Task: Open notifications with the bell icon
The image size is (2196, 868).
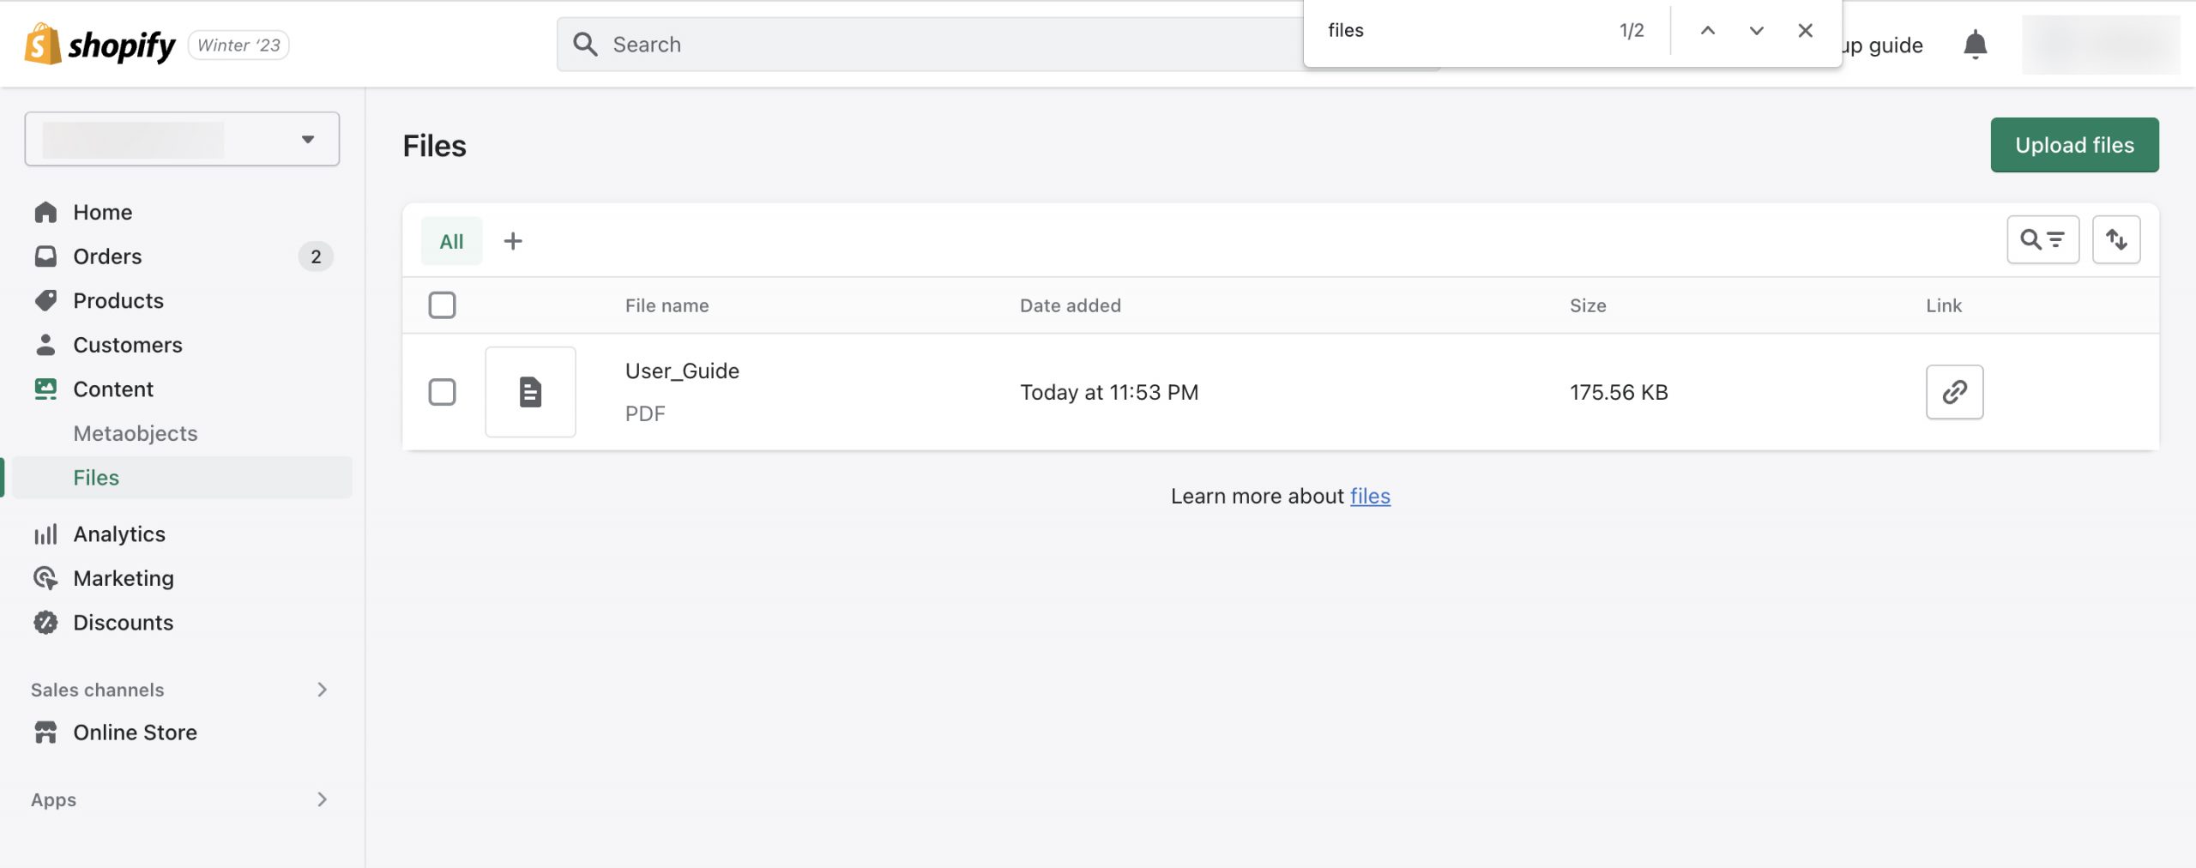Action: pos(1974,45)
